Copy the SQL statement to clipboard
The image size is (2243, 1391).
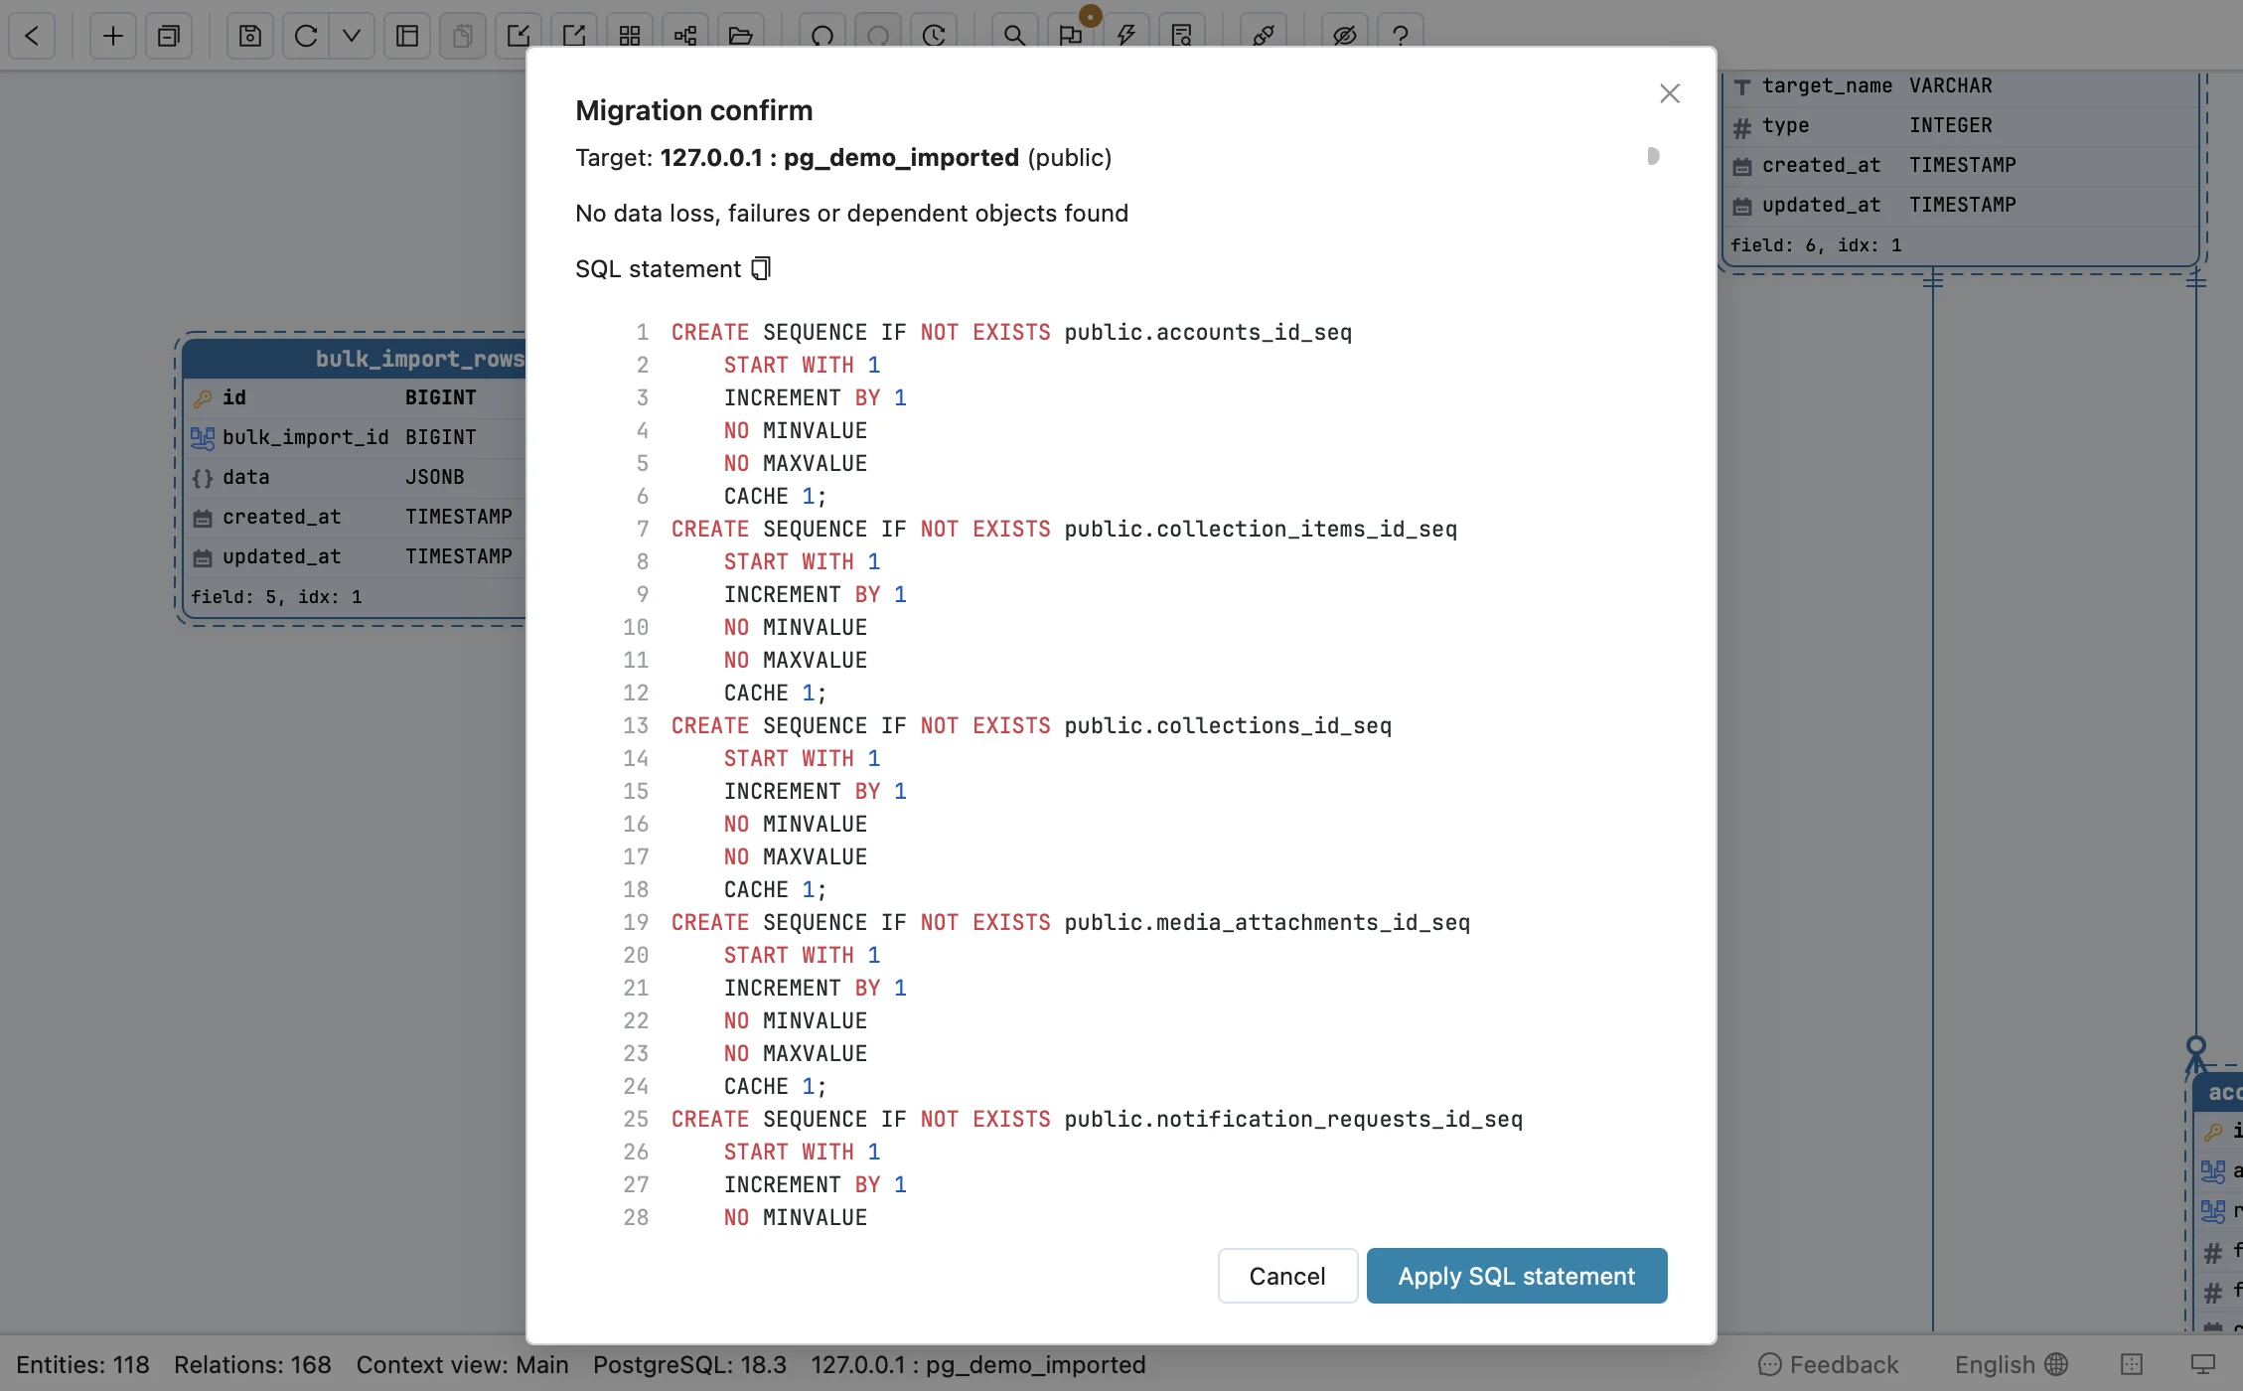coord(761,268)
